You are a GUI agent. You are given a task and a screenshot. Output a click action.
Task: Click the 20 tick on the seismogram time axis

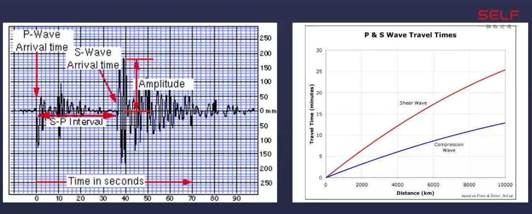point(81,198)
